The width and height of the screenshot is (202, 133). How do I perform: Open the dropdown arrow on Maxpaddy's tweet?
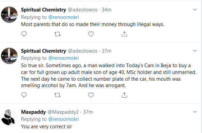tap(195, 112)
